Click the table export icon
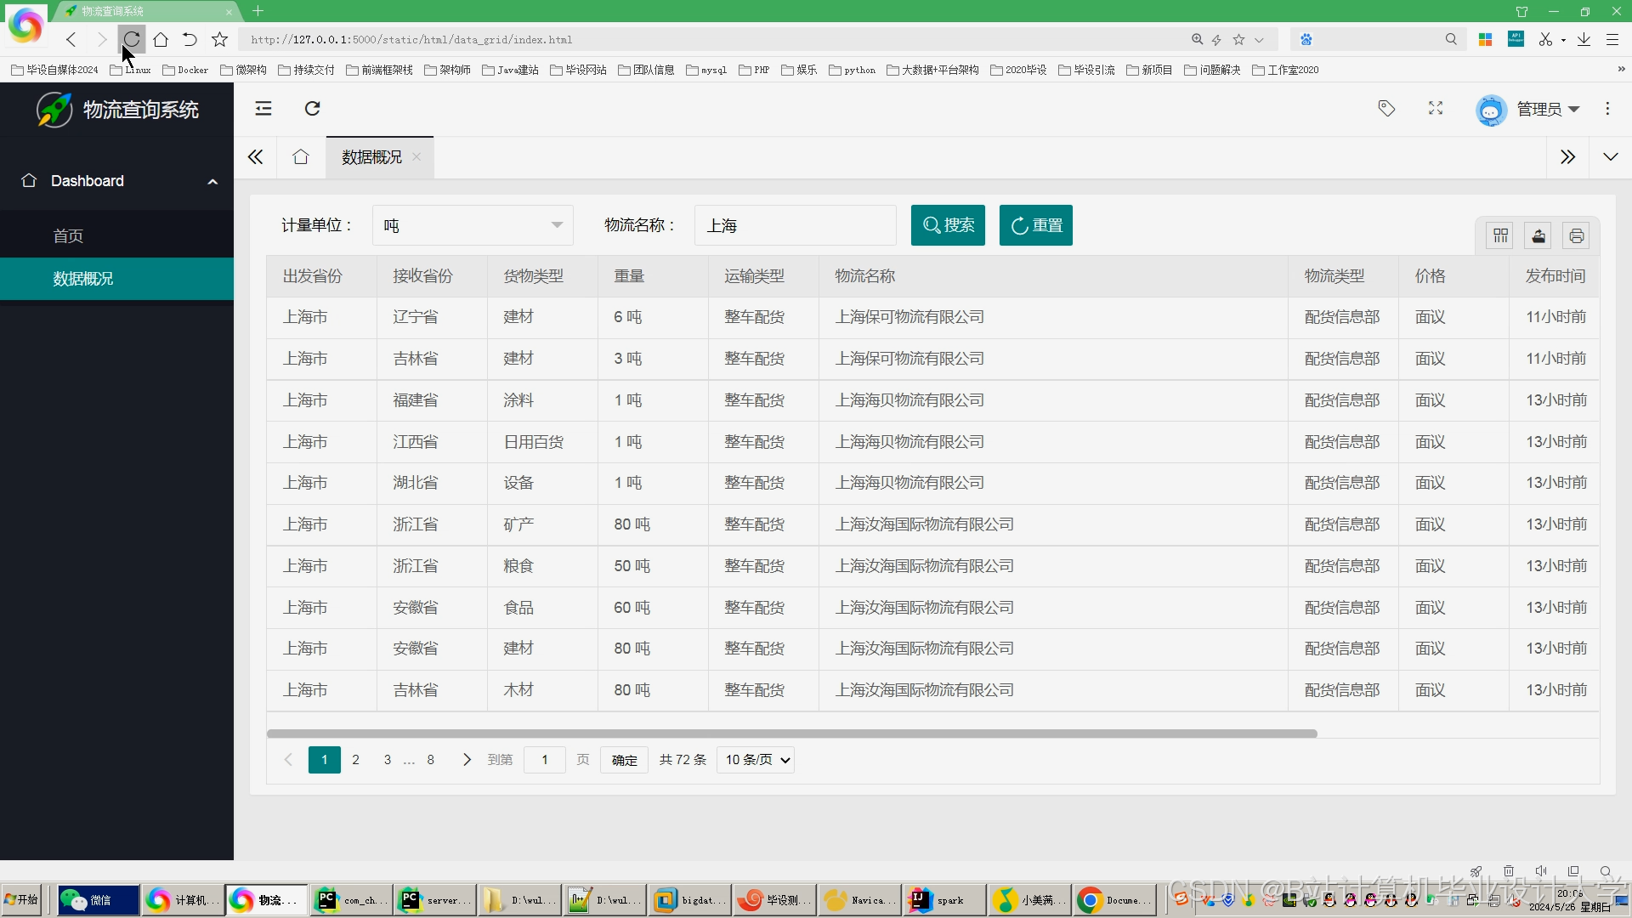 pyautogui.click(x=1538, y=235)
